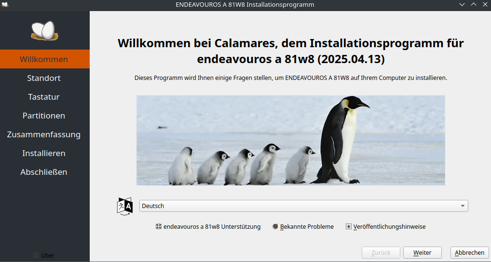Select the Zusammenfassung step in sidebar

point(45,134)
